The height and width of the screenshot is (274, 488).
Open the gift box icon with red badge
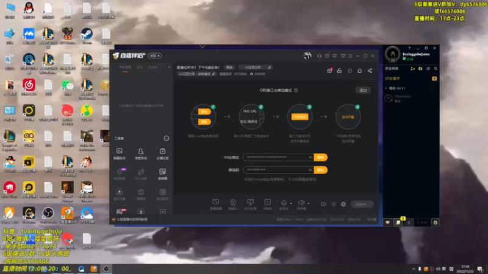click(x=329, y=71)
